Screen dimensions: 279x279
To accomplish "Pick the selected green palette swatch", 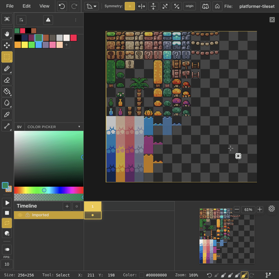I will 39,38.
